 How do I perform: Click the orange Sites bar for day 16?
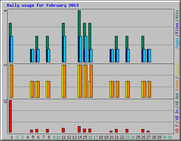click(x=91, y=81)
